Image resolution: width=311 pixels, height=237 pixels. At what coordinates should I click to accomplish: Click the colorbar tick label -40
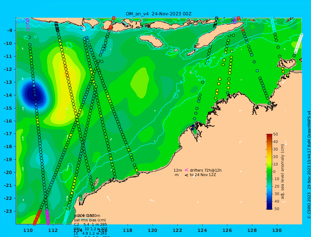(276, 201)
